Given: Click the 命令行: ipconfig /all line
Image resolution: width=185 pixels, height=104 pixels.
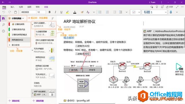Looking at the screenshot, I should pyautogui.click(x=77, y=101).
